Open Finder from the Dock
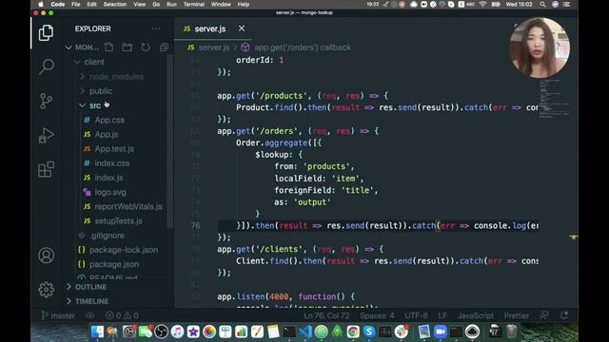 [x=97, y=332]
